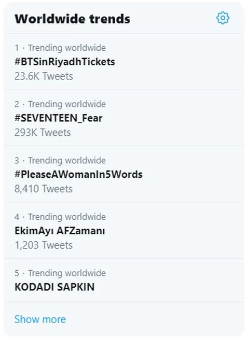Image resolution: width=247 pixels, height=338 pixels.
Task: Click rank 1 Trending worldwide label
Action: 67,48
